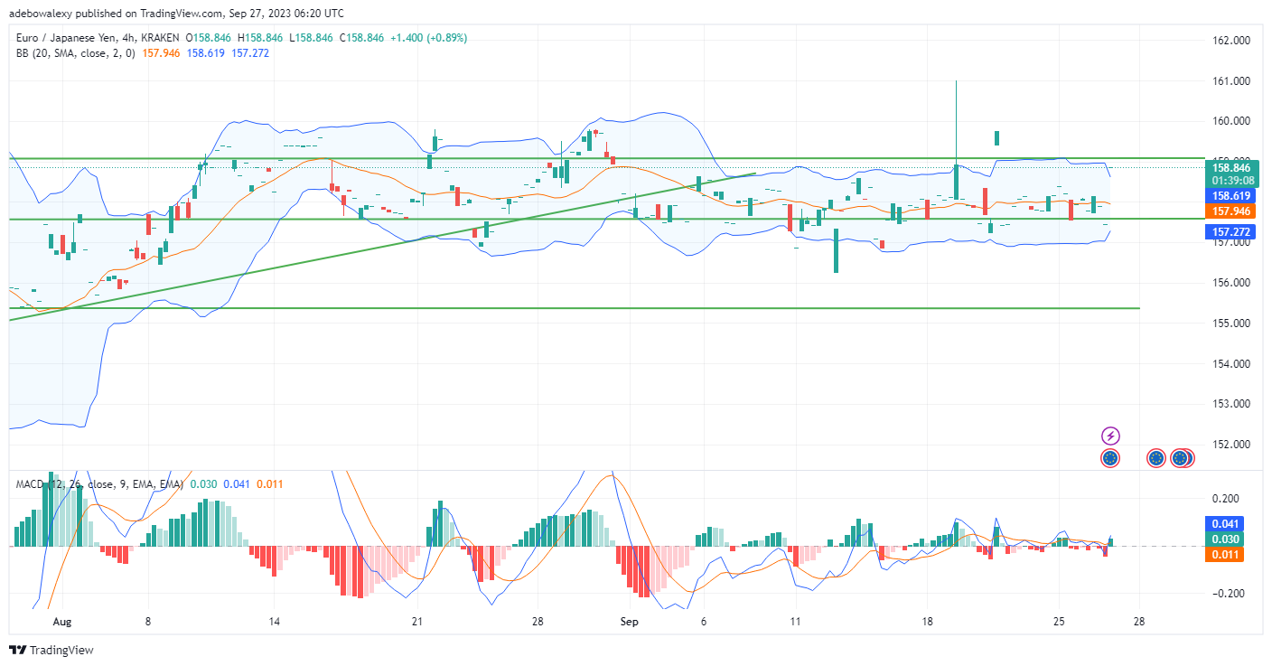Select the MACD indicator legend title
The image size is (1272, 666).
(x=99, y=484)
